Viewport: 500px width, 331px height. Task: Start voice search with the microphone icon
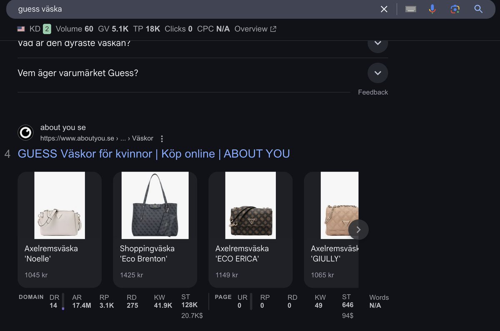click(x=432, y=9)
